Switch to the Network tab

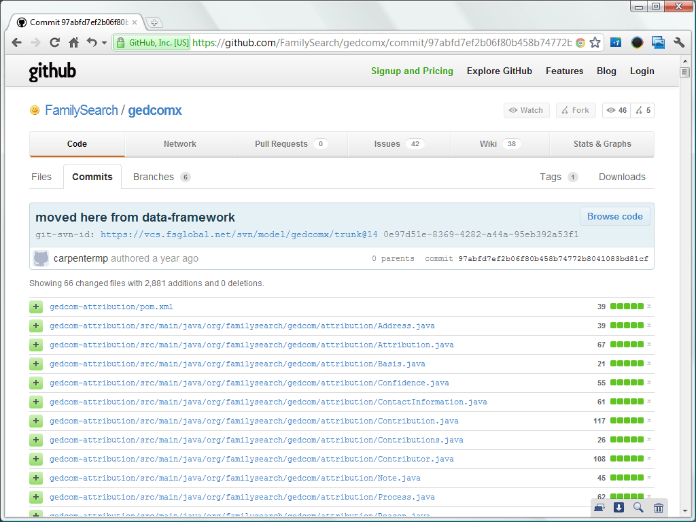coord(179,144)
